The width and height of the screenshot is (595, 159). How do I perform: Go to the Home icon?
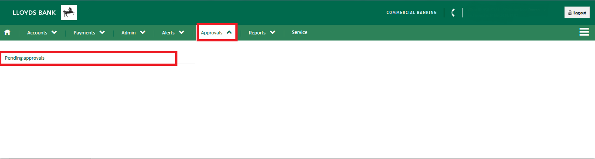[x=7, y=32]
